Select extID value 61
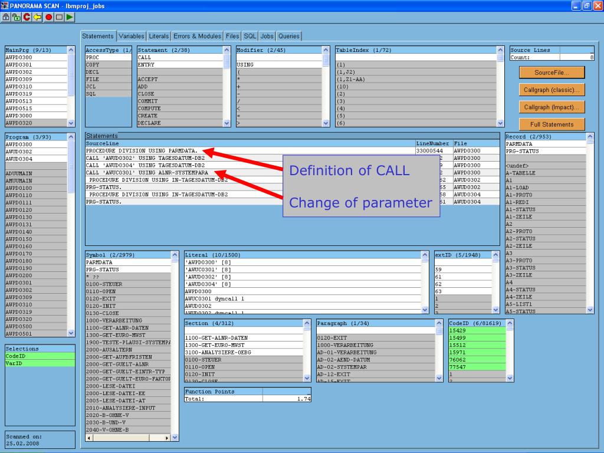The height and width of the screenshot is (453, 604). (x=463, y=277)
